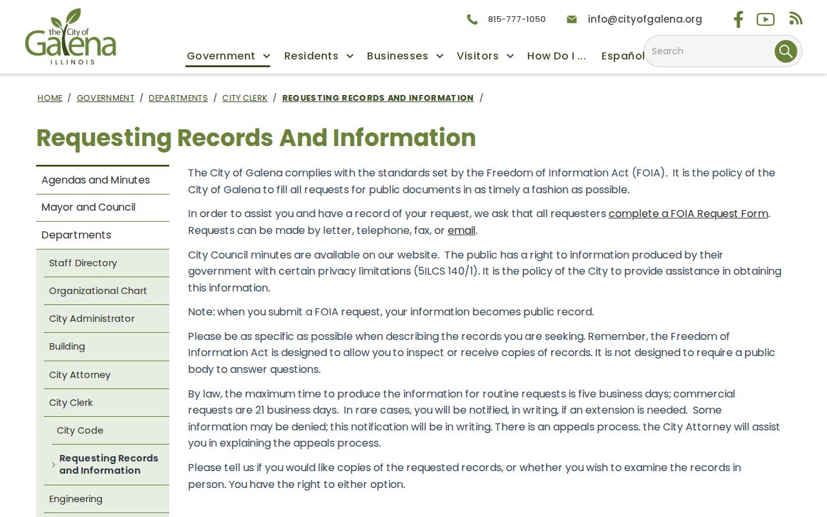Go to CITY CLERK breadcrumb
This screenshot has height=517, width=827.
(245, 98)
